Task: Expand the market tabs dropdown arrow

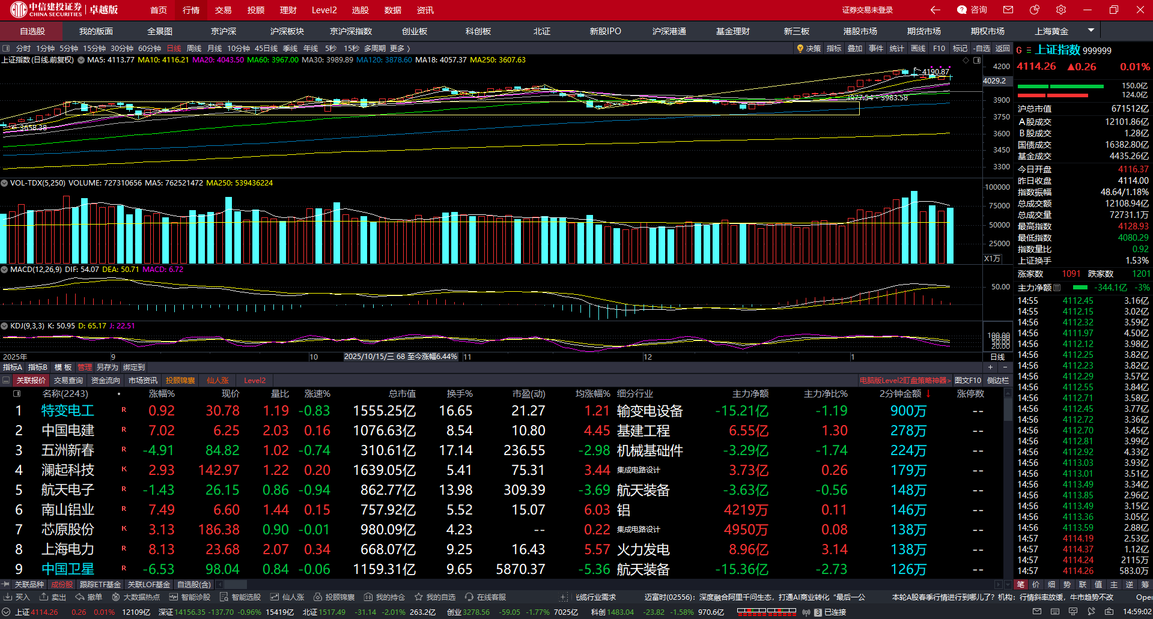Action: (x=1091, y=30)
